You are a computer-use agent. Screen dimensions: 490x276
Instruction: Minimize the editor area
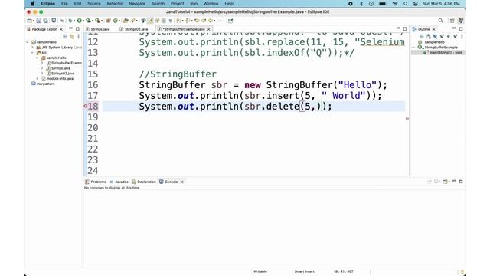(398, 29)
